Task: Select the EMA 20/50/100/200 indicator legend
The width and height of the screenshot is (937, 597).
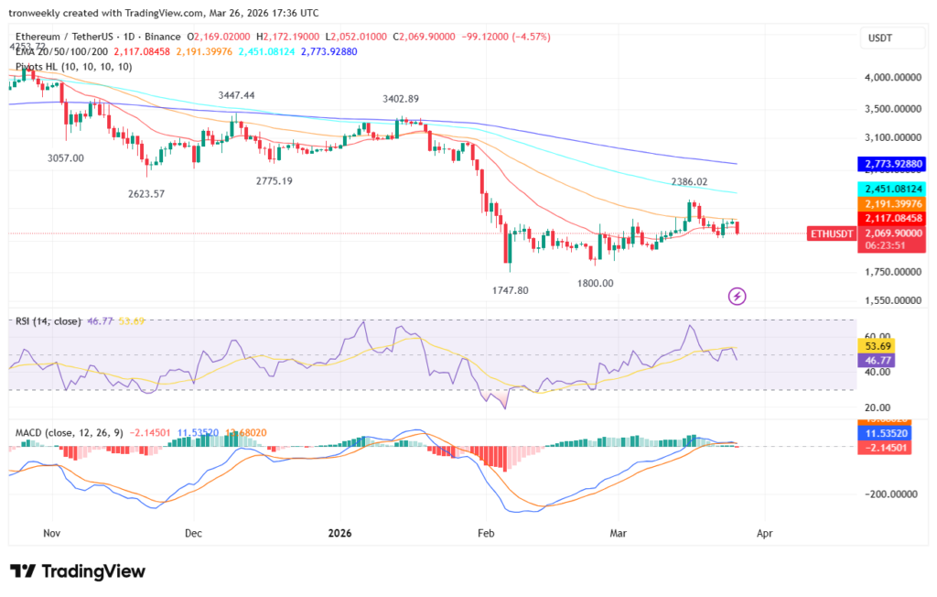Action: pyautogui.click(x=61, y=52)
